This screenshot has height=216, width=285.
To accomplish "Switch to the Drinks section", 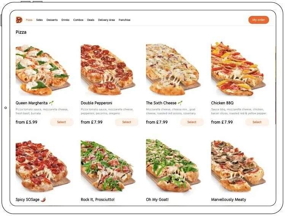I will click(65, 20).
